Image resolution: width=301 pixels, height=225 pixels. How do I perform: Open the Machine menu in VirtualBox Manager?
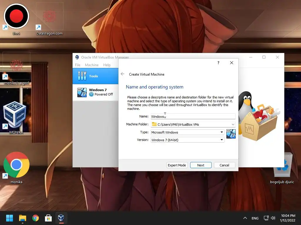click(92, 65)
